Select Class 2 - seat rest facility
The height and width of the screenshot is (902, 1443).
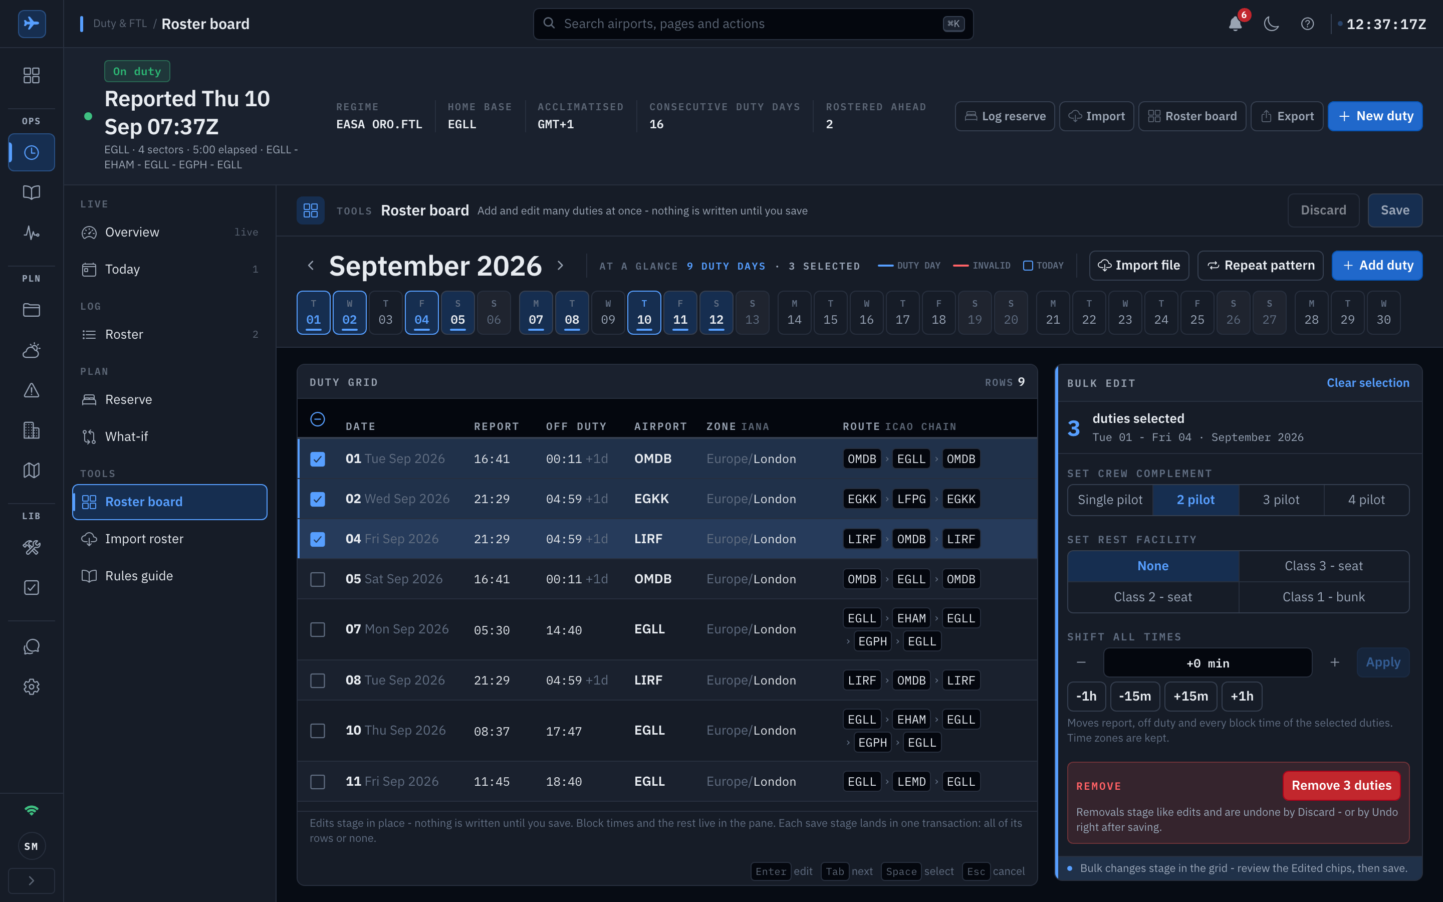point(1152,597)
